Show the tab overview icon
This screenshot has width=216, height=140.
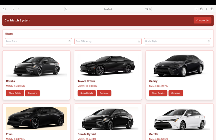coord(212,9)
